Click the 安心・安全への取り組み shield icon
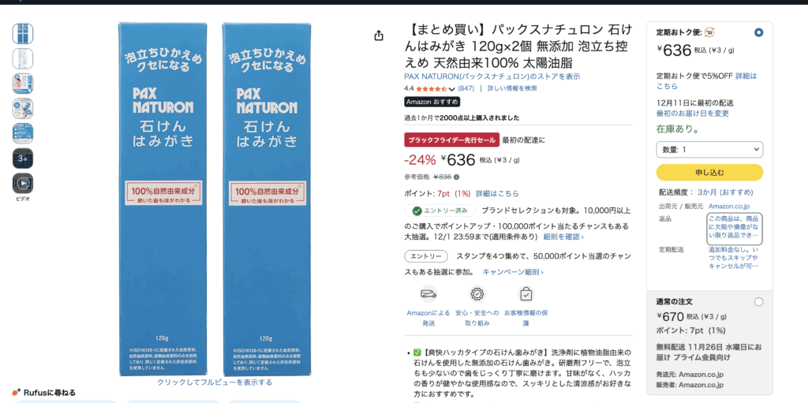808x403 pixels. [477, 293]
